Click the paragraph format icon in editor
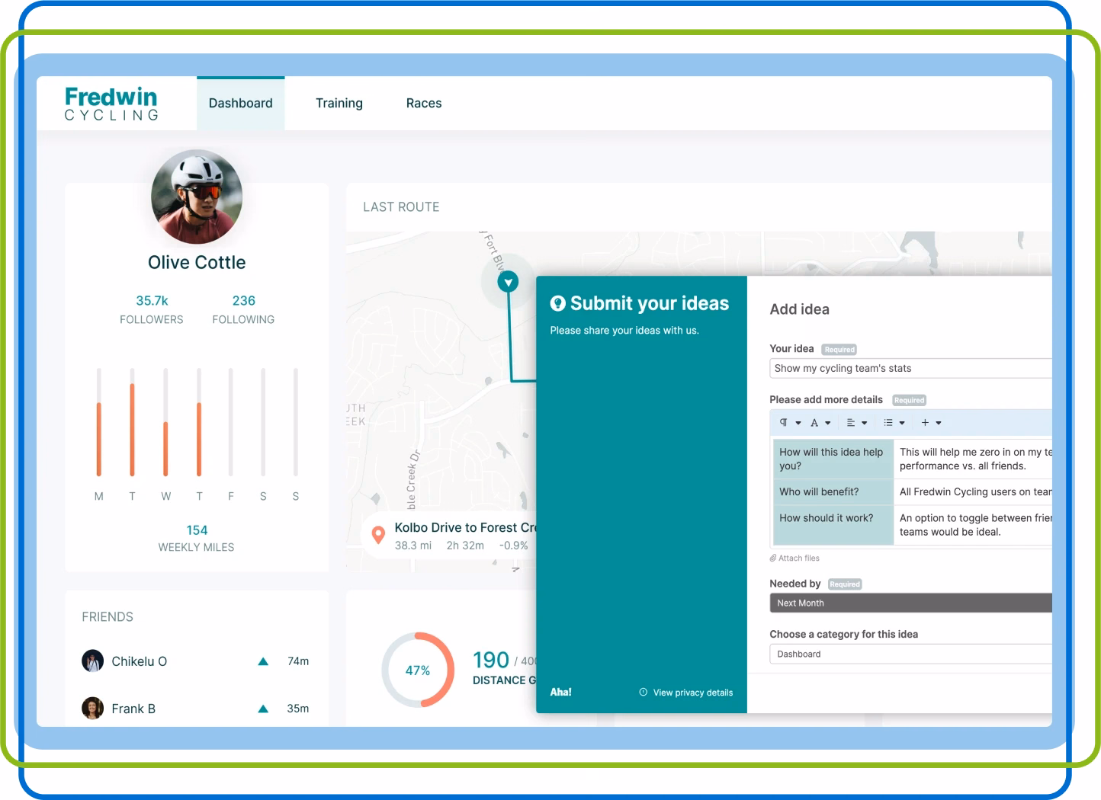This screenshot has height=800, width=1101. 783,422
